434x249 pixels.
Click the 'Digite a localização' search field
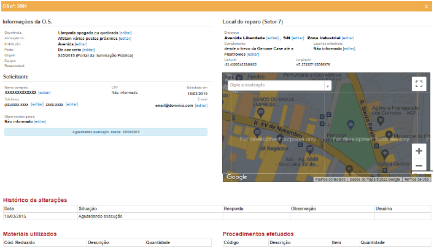tap(276, 85)
